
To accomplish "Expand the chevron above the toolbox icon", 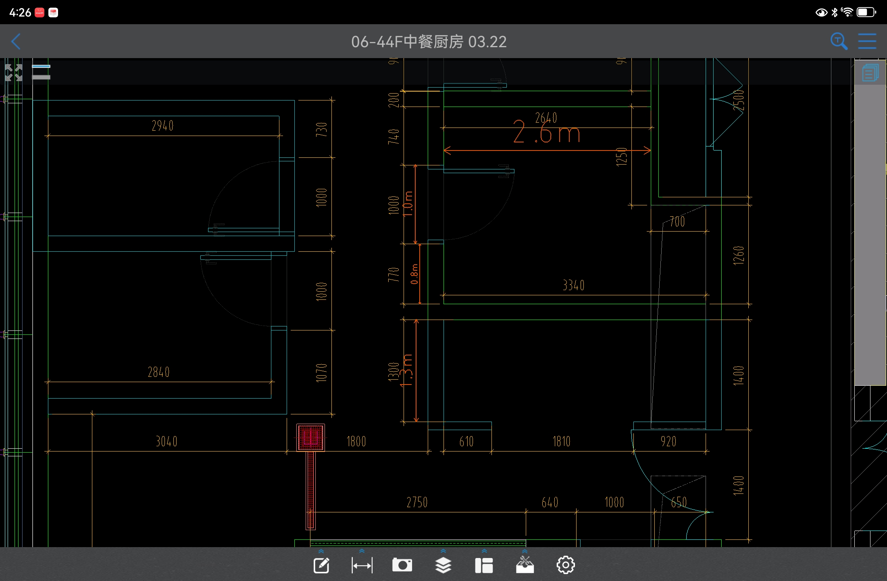I will 525,551.
